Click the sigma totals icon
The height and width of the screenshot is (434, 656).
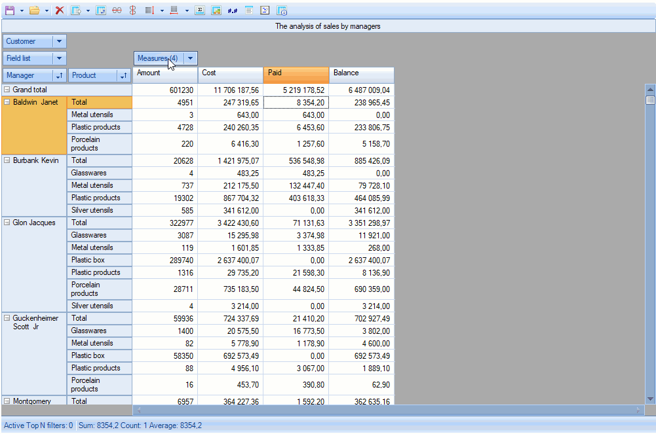pos(200,10)
